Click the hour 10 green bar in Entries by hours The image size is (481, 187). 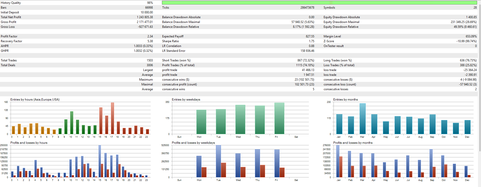coord(72,123)
